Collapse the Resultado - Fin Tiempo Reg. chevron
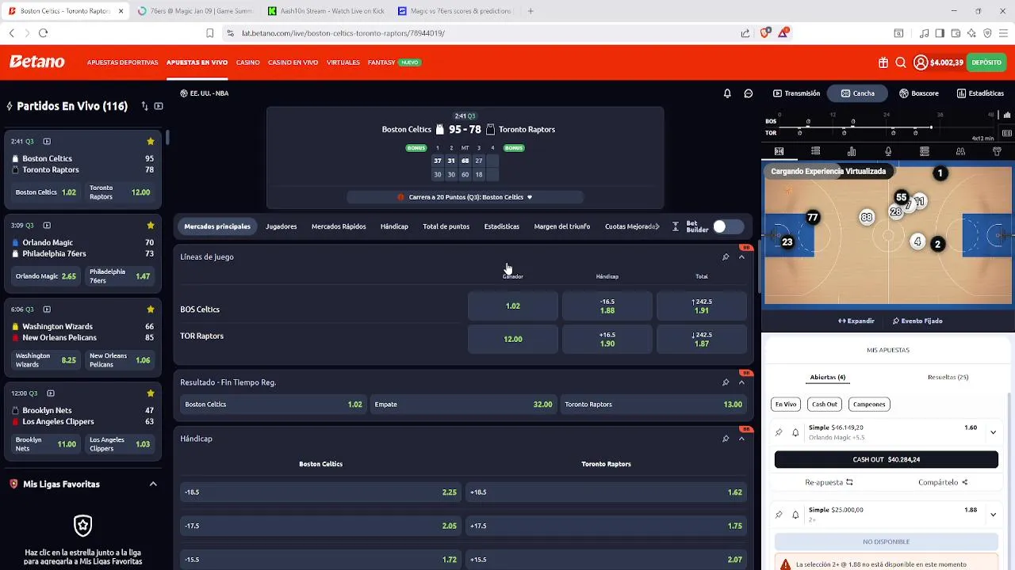This screenshot has height=570, width=1015. (741, 382)
